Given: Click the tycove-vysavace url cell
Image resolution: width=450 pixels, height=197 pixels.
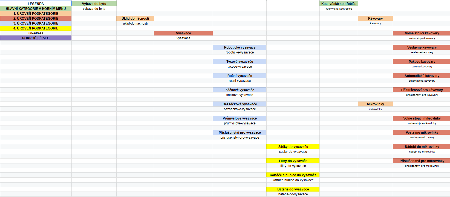Looking at the screenshot, I should tap(240, 67).
